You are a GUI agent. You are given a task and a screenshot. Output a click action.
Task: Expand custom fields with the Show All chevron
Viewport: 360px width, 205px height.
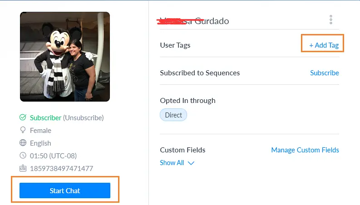(x=191, y=163)
